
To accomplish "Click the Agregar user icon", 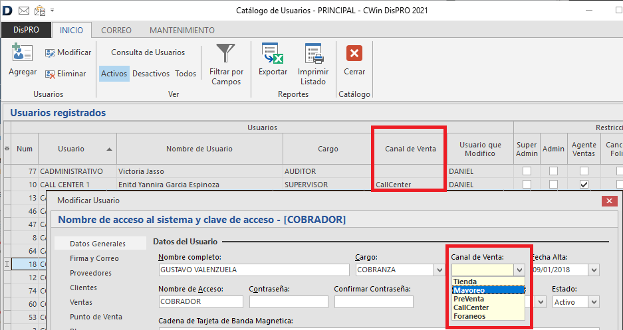I will (22, 52).
